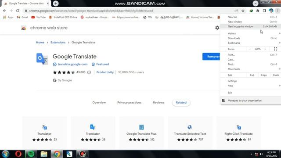Click the three-dot Chrome menu icon

277,11
